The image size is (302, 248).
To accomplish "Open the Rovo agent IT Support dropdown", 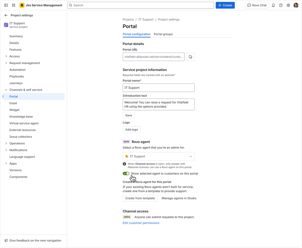I will click(x=158, y=156).
